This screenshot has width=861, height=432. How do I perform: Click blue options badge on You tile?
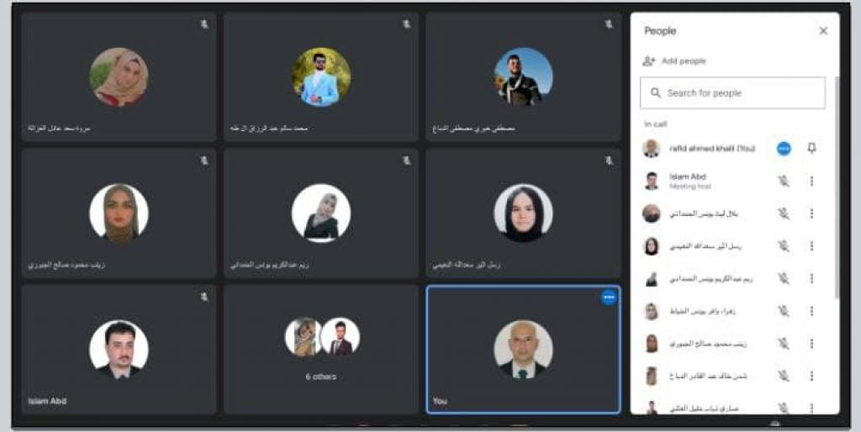pos(609,297)
